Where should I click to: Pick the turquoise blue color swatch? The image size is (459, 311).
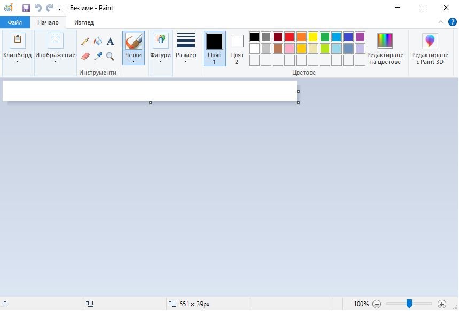(337, 37)
